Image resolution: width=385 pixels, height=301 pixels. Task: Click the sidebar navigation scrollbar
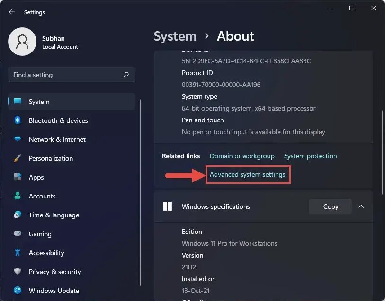140,192
